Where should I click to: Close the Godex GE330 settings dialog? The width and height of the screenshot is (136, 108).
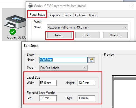(132, 6)
